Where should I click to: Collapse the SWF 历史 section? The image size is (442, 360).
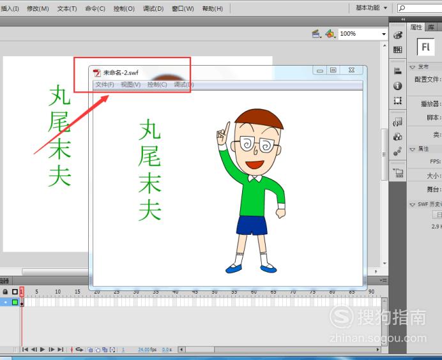[412, 204]
